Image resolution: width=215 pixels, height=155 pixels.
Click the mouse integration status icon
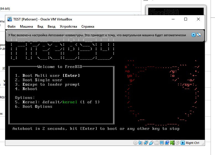[177, 143]
